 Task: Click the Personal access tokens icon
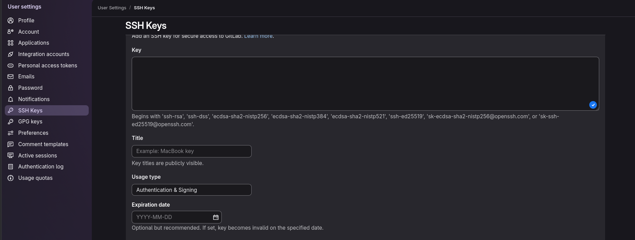tap(11, 65)
